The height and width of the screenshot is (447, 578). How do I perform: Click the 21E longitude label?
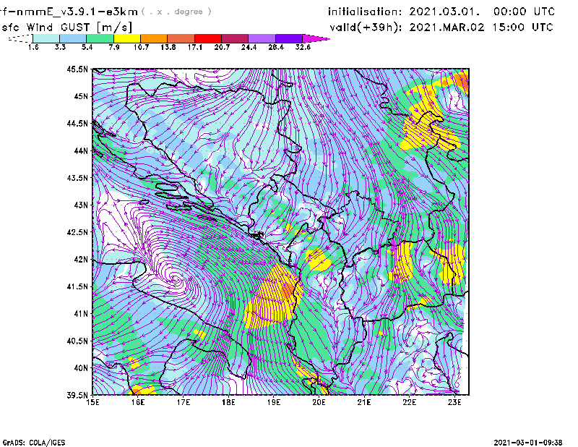(x=364, y=402)
